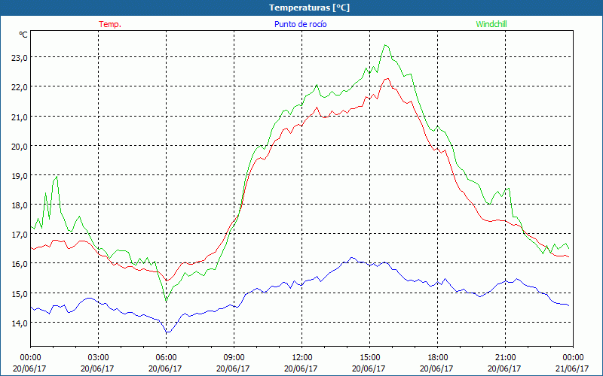
Task: Click the 09:00 time axis label
Action: coord(234,358)
